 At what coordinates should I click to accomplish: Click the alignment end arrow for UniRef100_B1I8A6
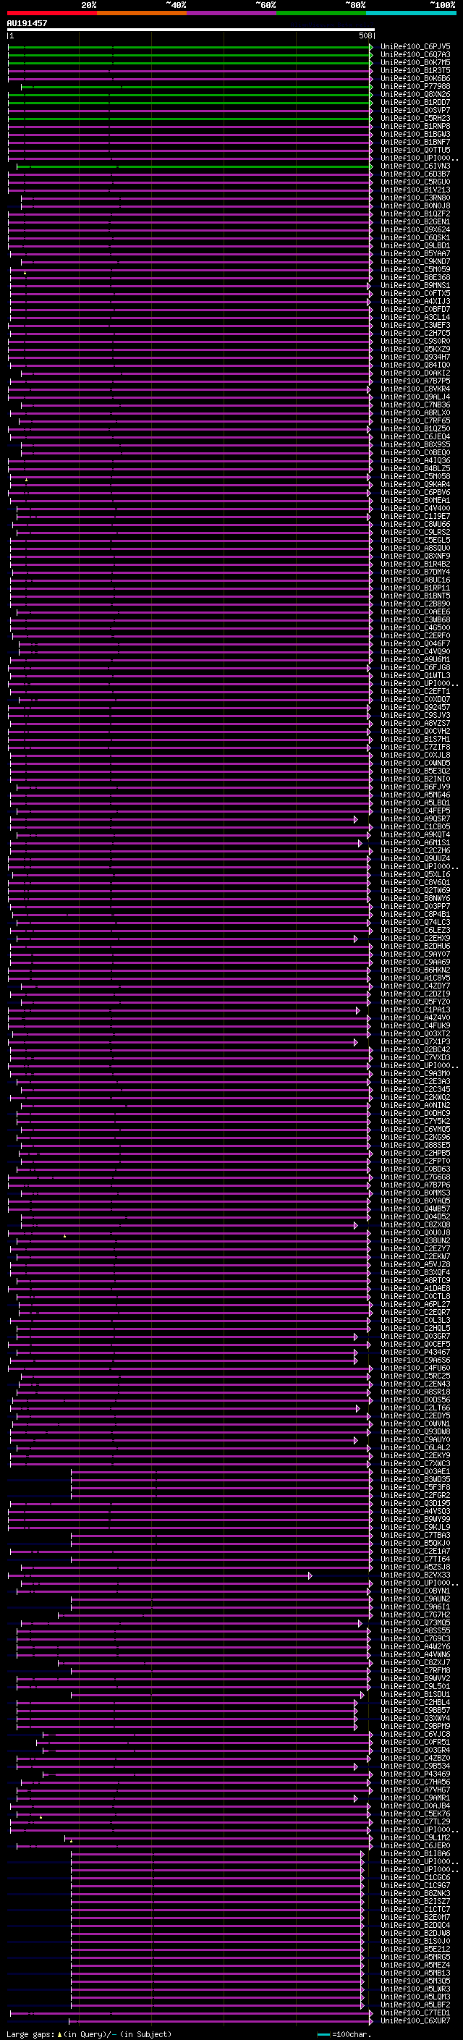point(362,1854)
